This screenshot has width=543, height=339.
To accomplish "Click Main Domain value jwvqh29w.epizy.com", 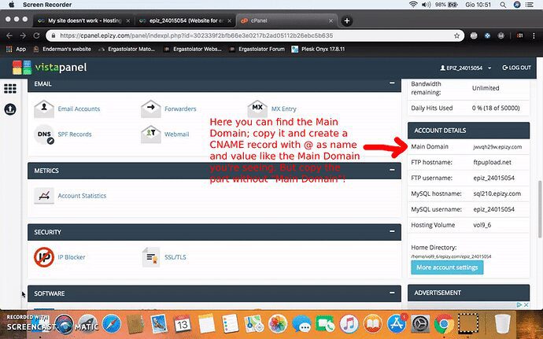I will pos(497,147).
